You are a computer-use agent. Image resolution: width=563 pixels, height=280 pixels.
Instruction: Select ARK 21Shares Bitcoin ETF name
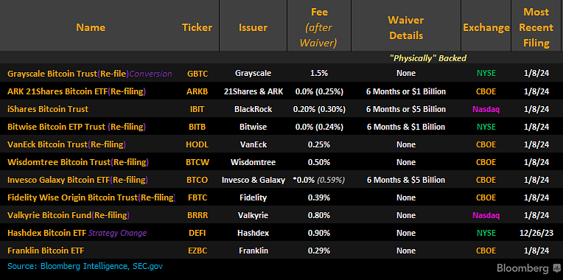tap(57, 91)
